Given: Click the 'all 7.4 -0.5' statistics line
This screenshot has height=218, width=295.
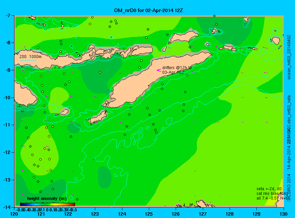Looking at the screenshot, I should pos(267,198).
